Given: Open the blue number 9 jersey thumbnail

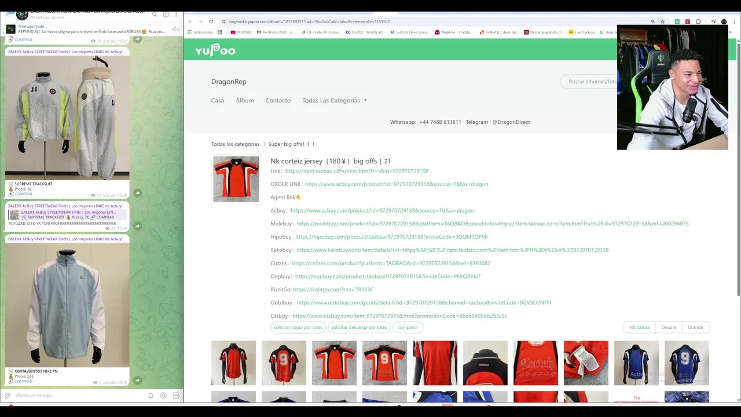Looking at the screenshot, I should point(687,363).
